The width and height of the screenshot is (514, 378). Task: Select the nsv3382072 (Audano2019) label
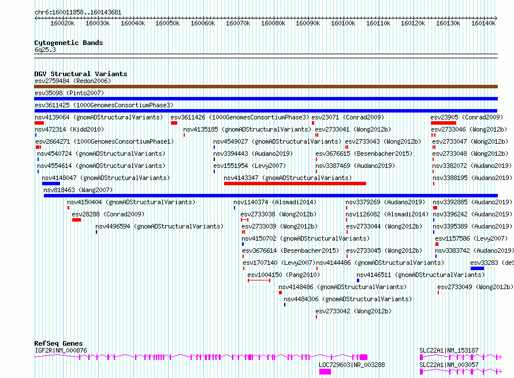472,166
